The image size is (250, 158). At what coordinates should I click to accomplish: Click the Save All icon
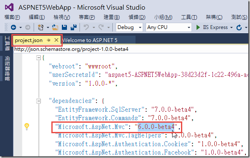[74, 27]
